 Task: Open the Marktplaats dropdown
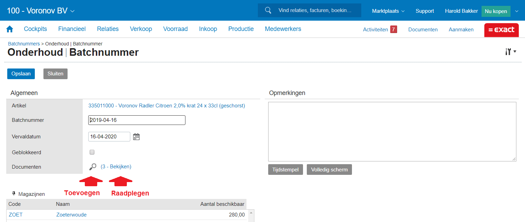tap(388, 11)
